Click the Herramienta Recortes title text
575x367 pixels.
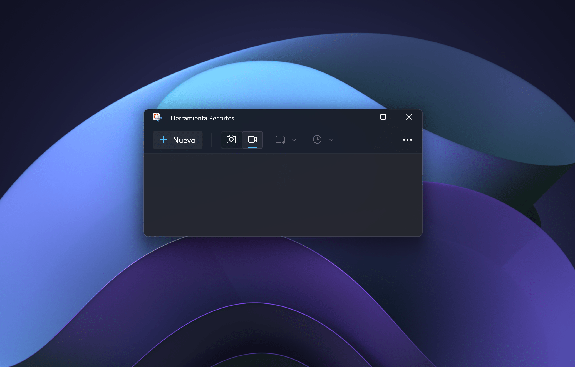point(202,118)
